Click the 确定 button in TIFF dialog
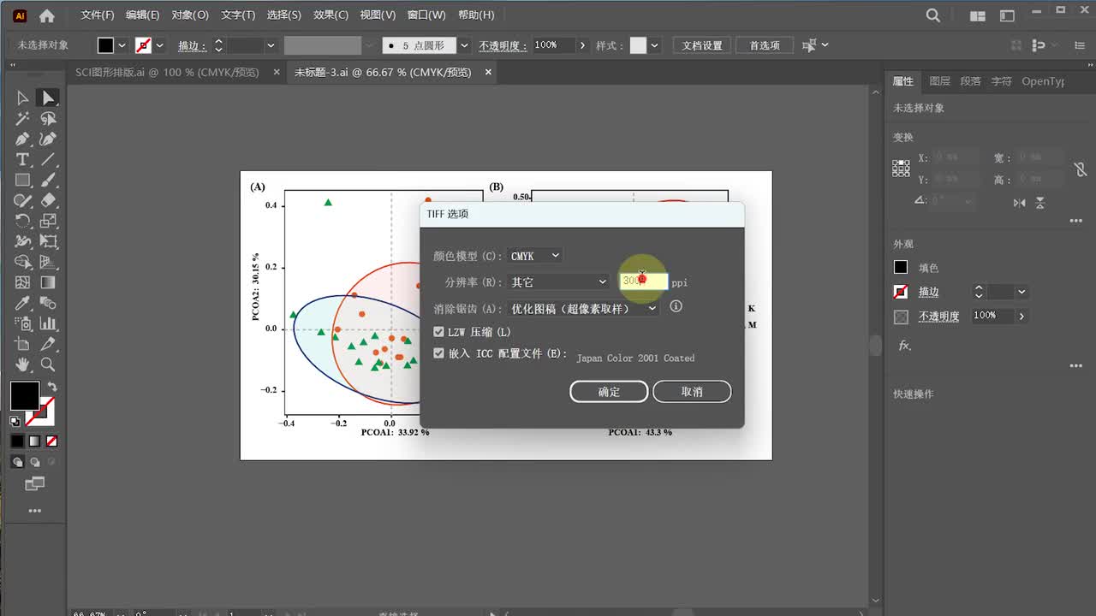 (x=609, y=392)
